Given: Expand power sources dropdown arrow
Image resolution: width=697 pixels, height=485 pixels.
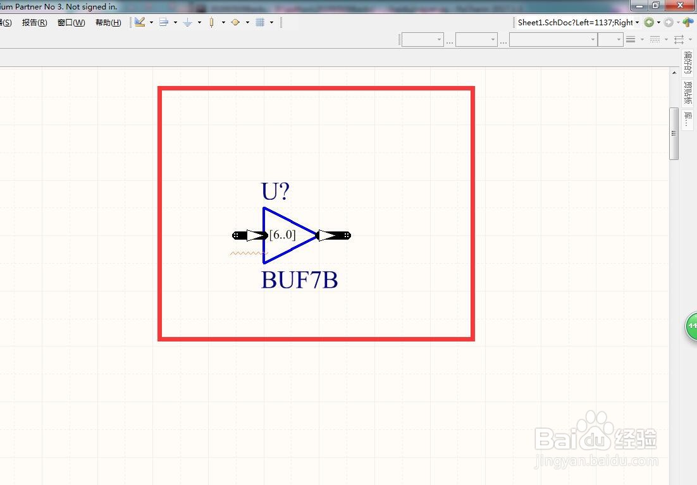Looking at the screenshot, I should coord(199,22).
